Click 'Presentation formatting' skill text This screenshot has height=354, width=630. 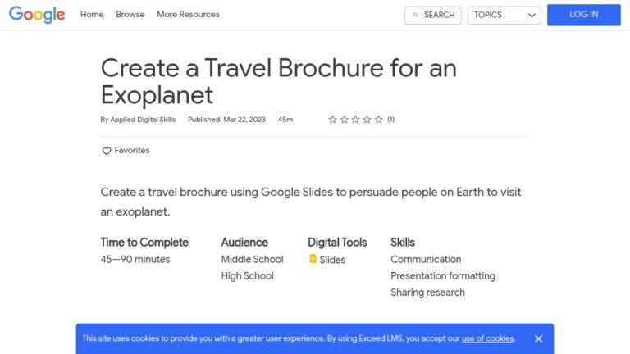tap(443, 276)
